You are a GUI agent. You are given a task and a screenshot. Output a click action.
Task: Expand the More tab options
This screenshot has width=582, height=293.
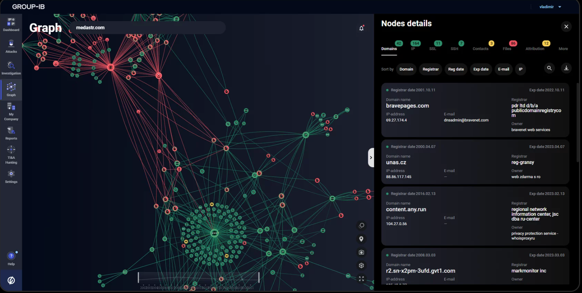563,49
